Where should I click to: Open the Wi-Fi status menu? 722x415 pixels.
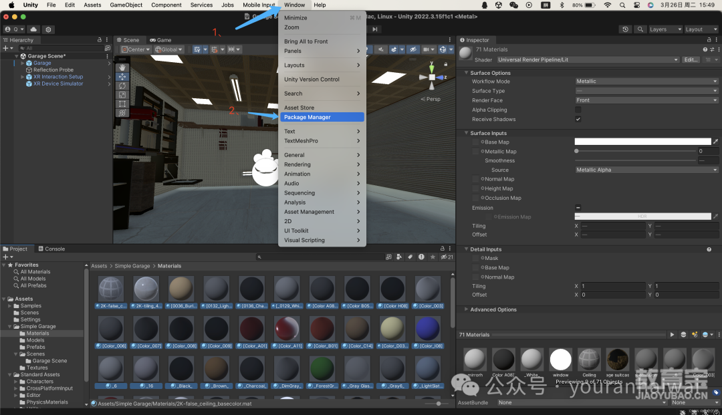tap(608, 5)
